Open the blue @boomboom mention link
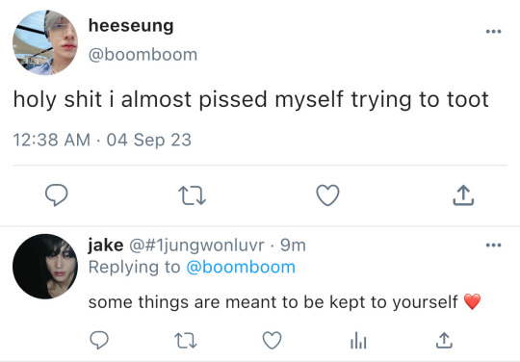 point(241,268)
